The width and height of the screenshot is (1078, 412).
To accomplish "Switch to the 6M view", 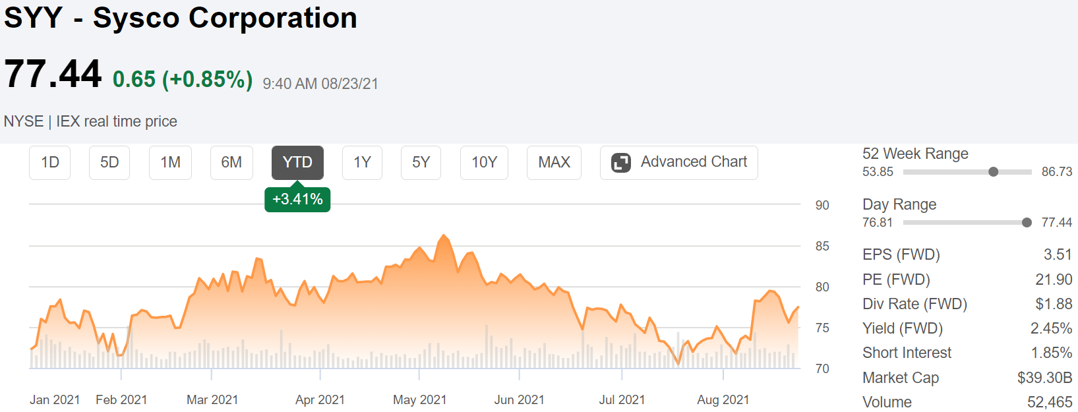I will [231, 162].
